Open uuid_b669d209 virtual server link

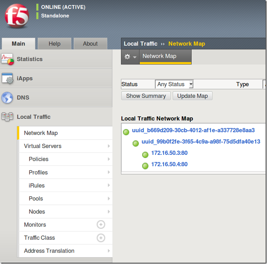[x=193, y=130]
